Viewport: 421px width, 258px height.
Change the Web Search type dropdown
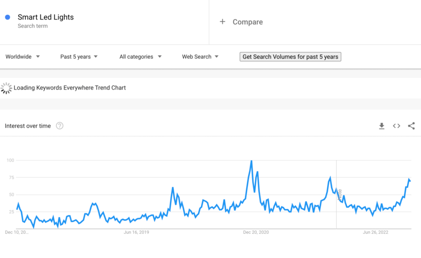click(200, 57)
